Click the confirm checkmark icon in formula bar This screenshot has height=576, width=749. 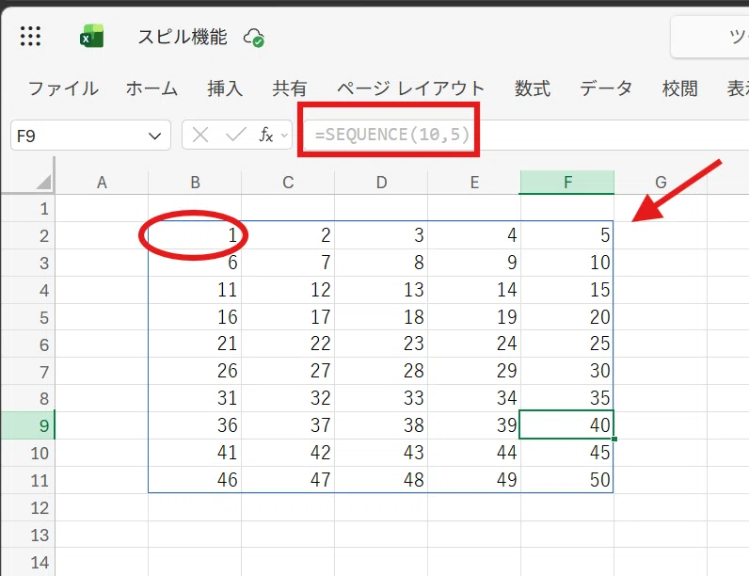tap(236, 136)
